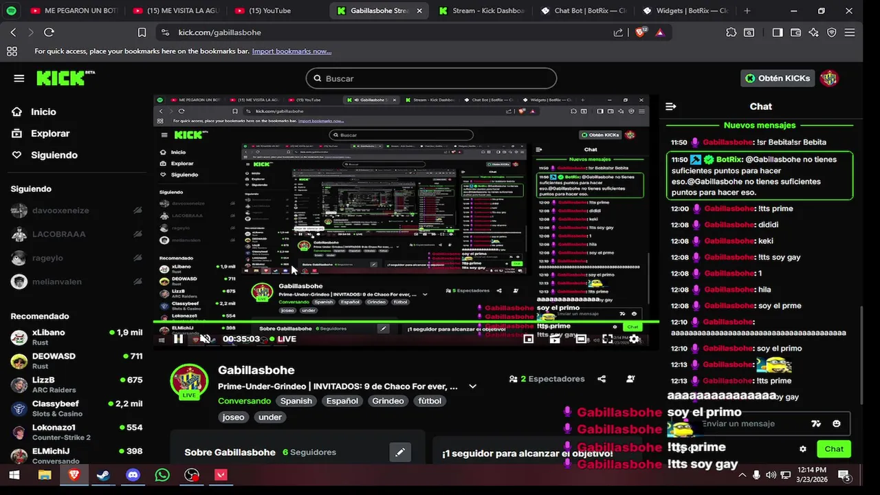Click Import bookmarks now link
This screenshot has height=495, width=880.
(291, 51)
